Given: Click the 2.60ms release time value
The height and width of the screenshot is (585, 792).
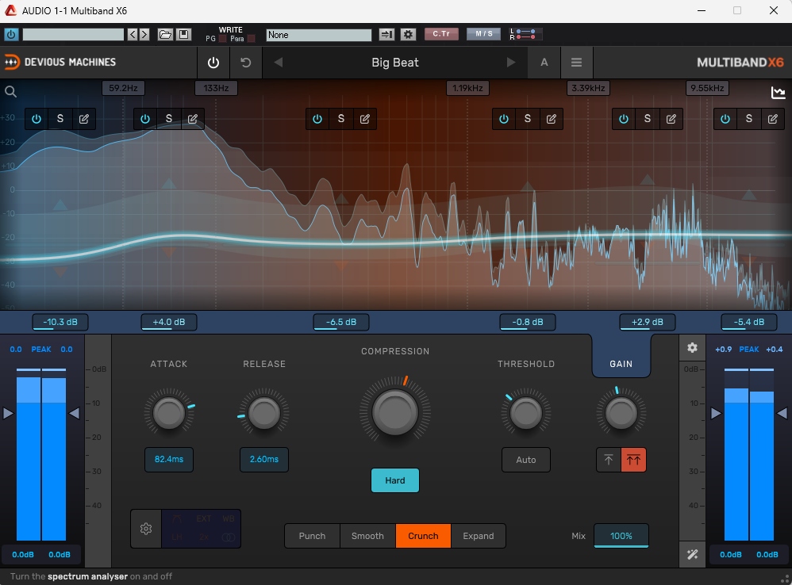Looking at the screenshot, I should point(263,460).
